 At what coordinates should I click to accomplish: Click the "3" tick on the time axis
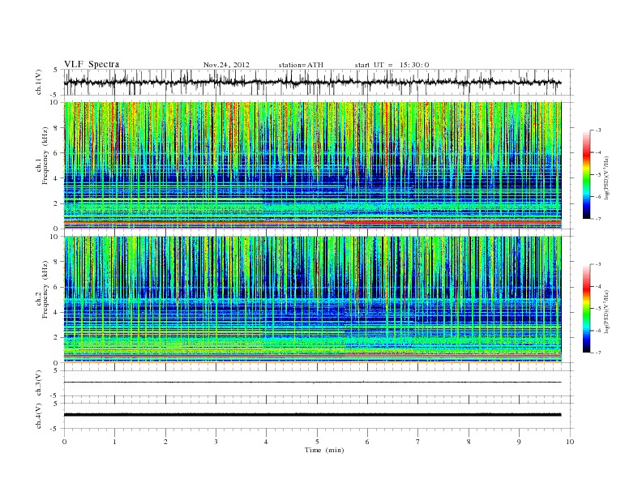click(216, 442)
